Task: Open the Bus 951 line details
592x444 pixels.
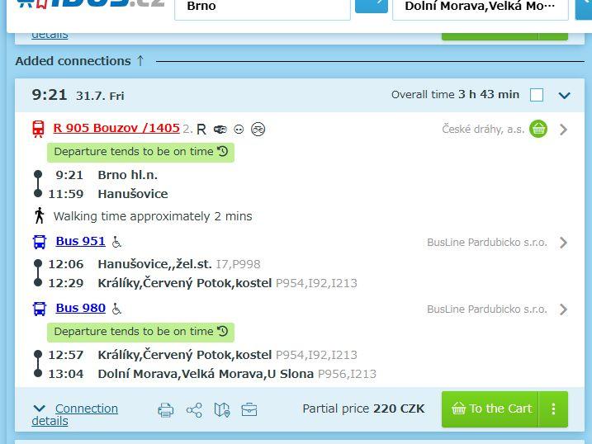Action: (80, 241)
